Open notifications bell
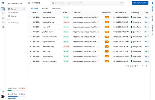155x100 pixels. pyautogui.click(x=3, y=92)
